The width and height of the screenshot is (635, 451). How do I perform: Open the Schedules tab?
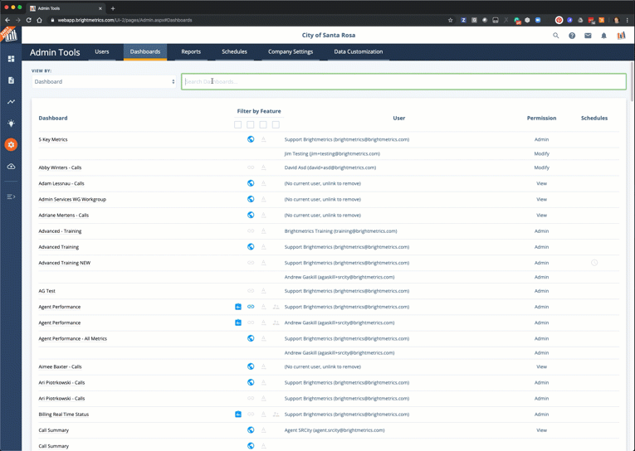coord(234,51)
